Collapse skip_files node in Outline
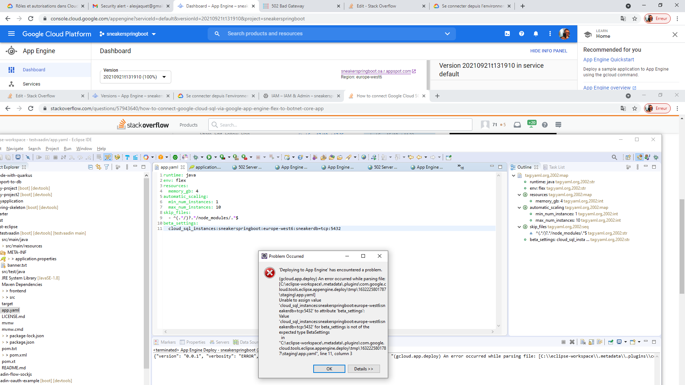The width and height of the screenshot is (685, 385). point(519,227)
